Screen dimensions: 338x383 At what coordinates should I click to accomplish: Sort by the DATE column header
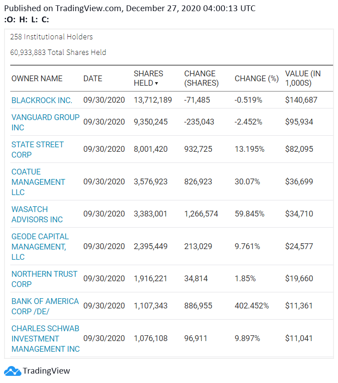pos(92,79)
